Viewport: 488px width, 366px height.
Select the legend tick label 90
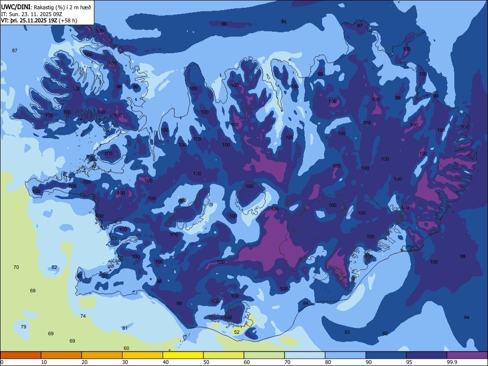click(x=368, y=362)
